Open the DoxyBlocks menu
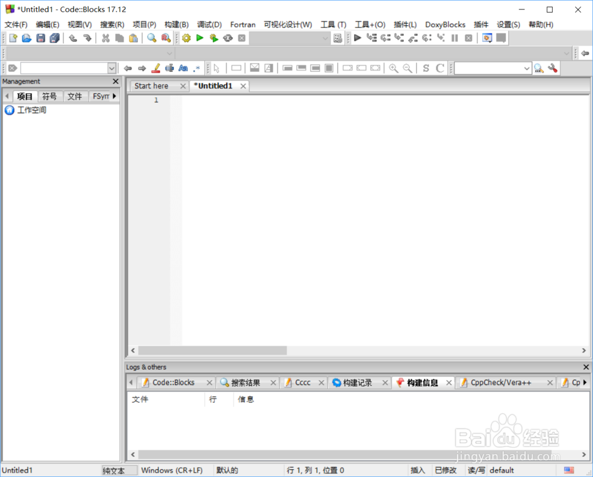 click(x=445, y=24)
